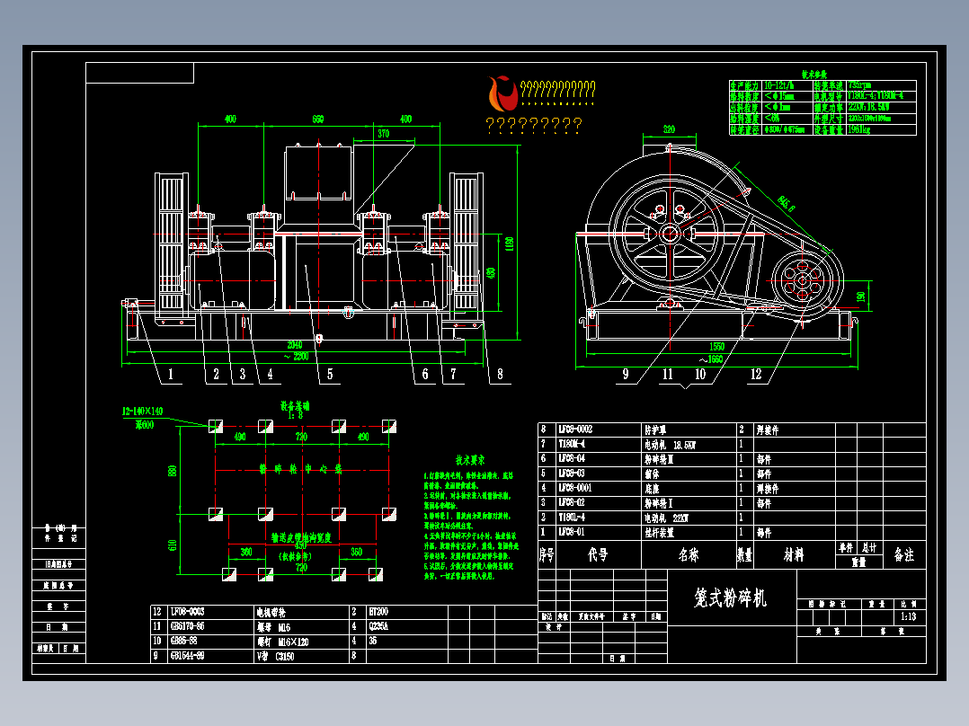The height and width of the screenshot is (726, 969).
Task: Click the 645.6 belt center distance dimension
Action: pos(787,203)
